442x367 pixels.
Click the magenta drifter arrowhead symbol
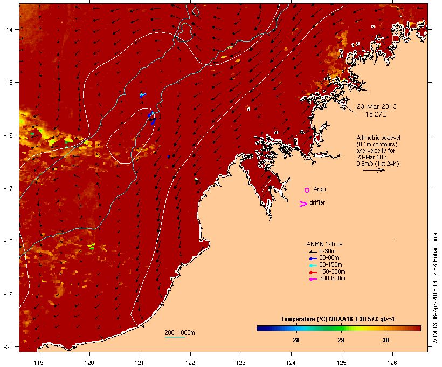[303, 204]
